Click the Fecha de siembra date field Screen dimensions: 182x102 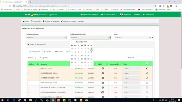click(x=46, y=38)
